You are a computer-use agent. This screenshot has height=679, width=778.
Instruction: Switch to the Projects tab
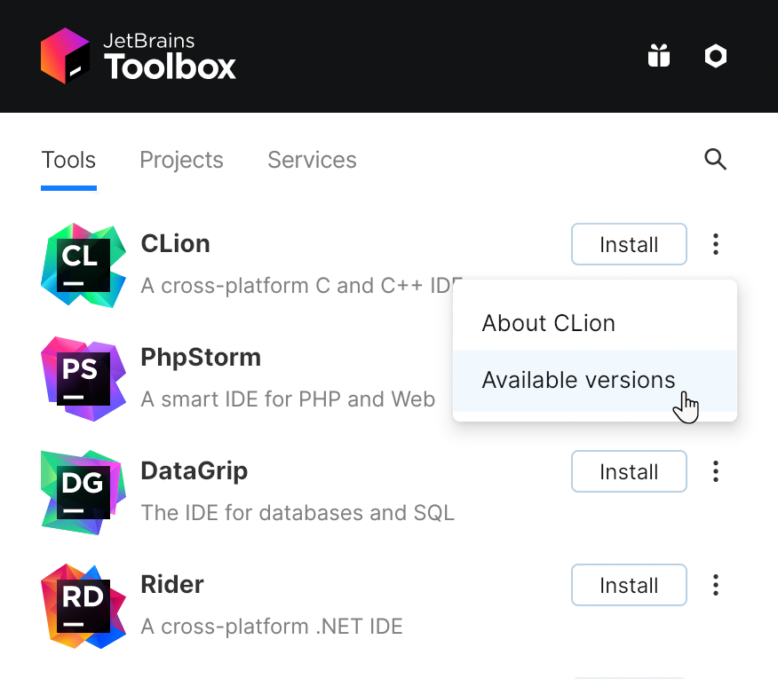tap(181, 160)
